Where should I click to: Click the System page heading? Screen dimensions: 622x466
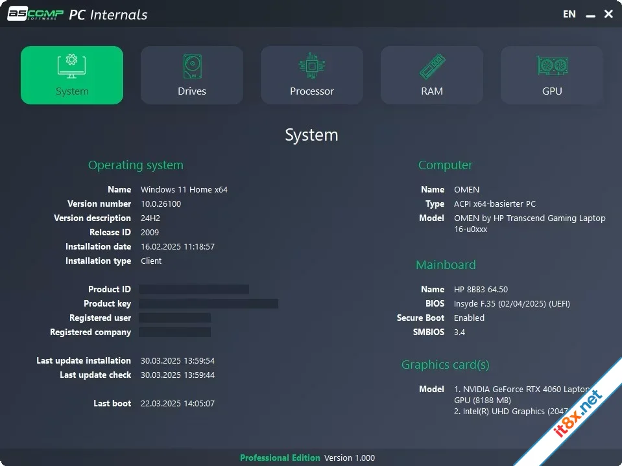[311, 135]
